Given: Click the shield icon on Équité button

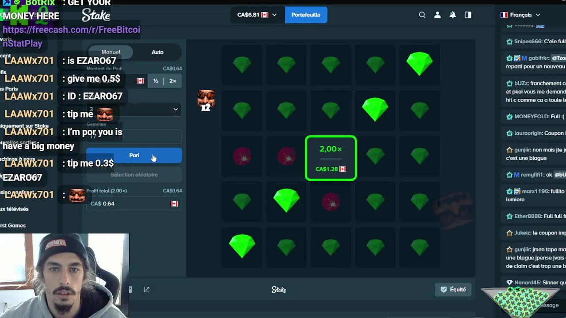Looking at the screenshot, I should (x=444, y=290).
